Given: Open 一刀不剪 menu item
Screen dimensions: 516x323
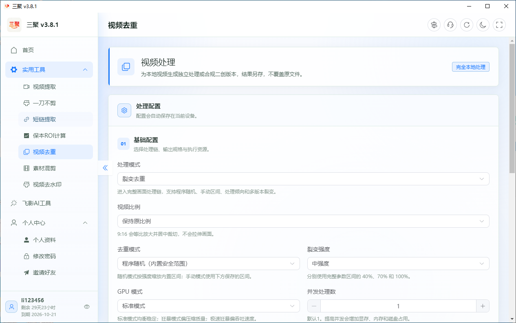Looking at the screenshot, I should pos(55,103).
